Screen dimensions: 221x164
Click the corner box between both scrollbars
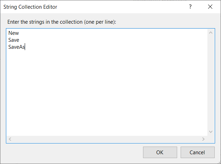click(x=211, y=139)
